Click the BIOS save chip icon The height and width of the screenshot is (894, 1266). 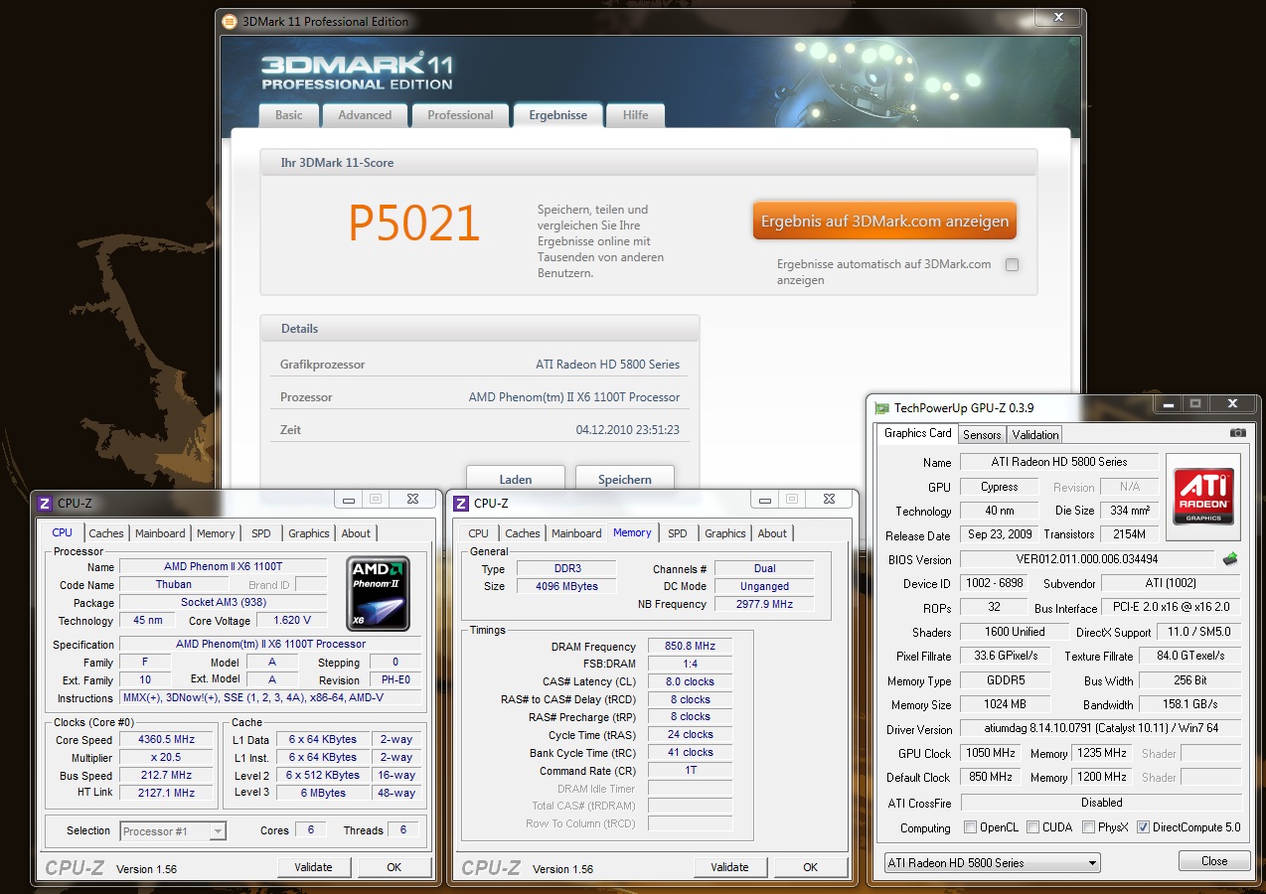(x=1230, y=559)
